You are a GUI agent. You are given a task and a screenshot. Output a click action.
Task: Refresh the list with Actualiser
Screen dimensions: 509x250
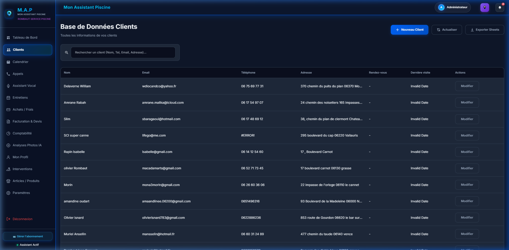coord(446,30)
